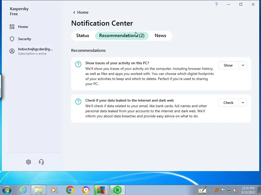Open Help with the question mark button
Viewport: 261px width, 195px height.
[216, 5]
